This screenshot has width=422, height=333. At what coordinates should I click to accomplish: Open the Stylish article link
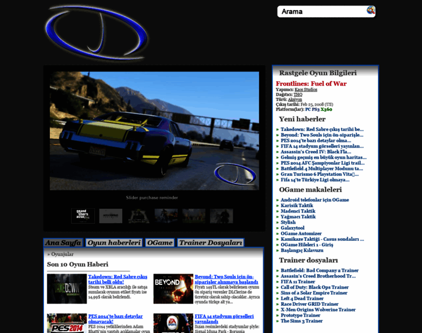click(288, 223)
